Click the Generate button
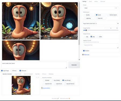The image size is (121, 101). pos(74,65)
